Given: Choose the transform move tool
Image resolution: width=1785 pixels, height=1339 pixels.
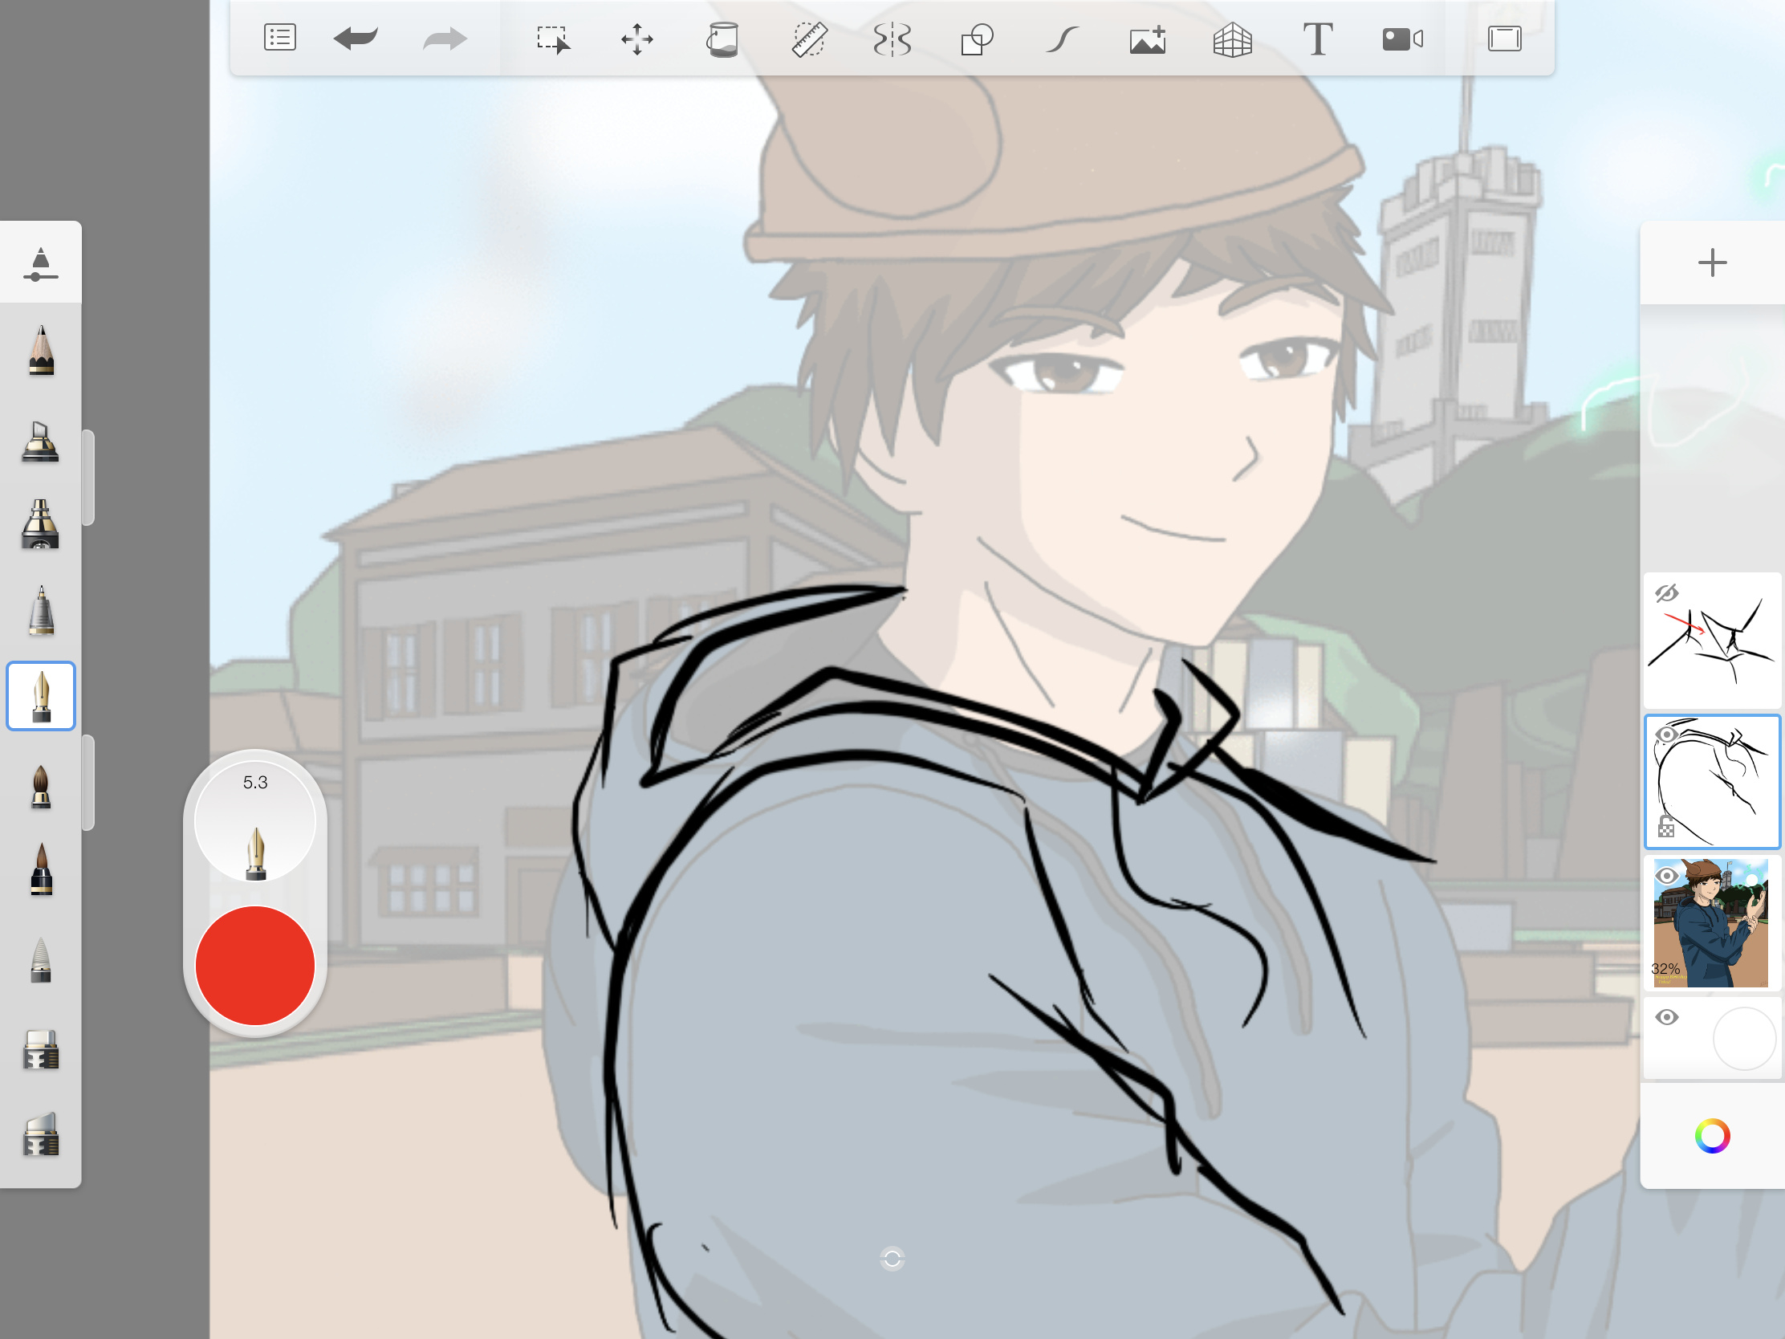Looking at the screenshot, I should point(636,39).
